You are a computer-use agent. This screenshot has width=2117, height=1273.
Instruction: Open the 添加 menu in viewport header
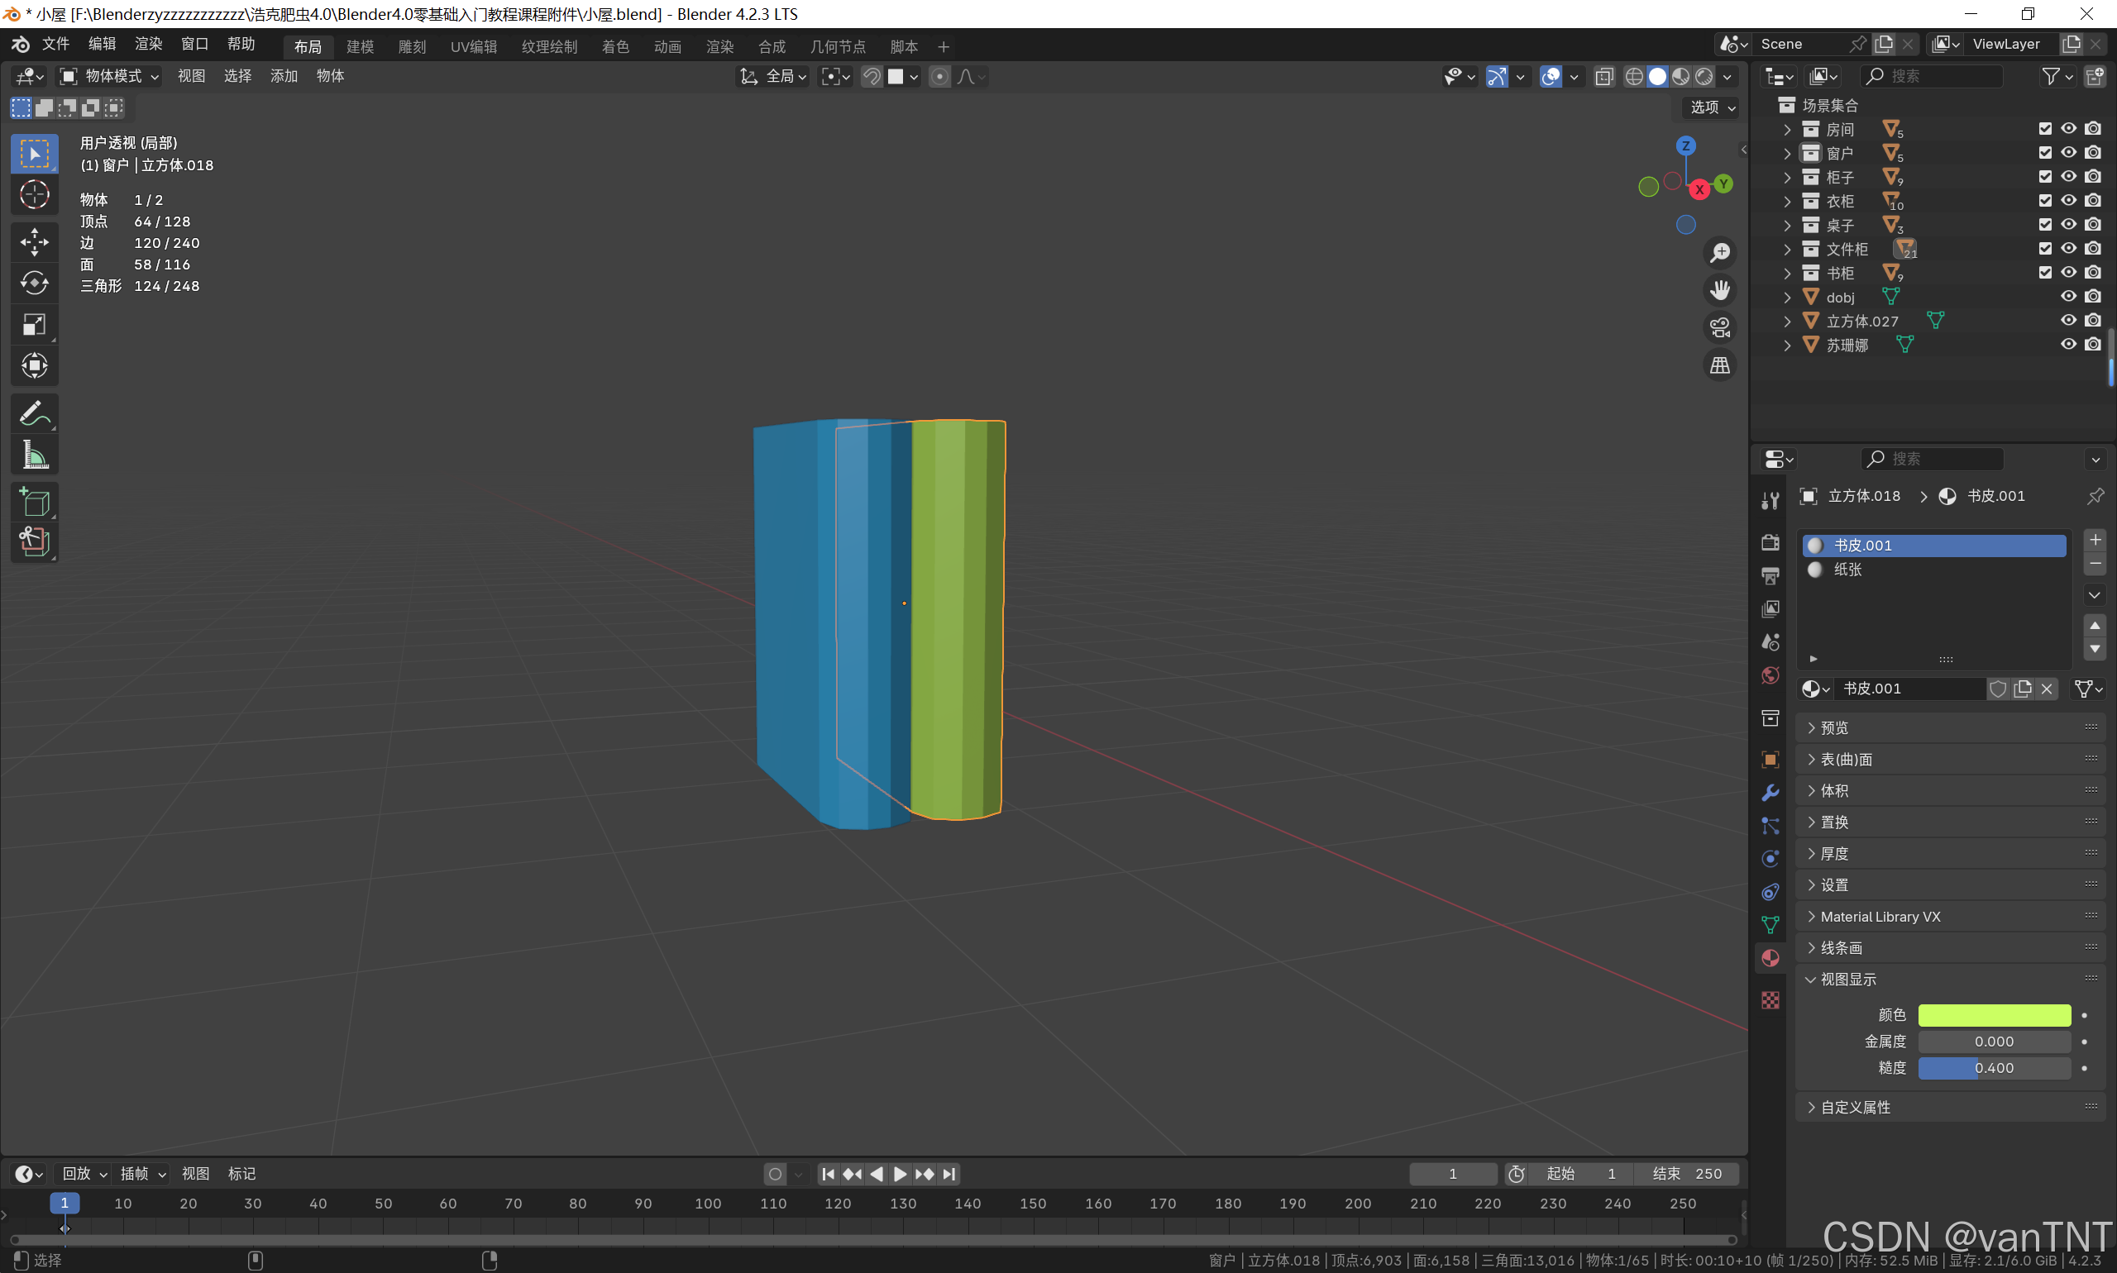(x=283, y=76)
